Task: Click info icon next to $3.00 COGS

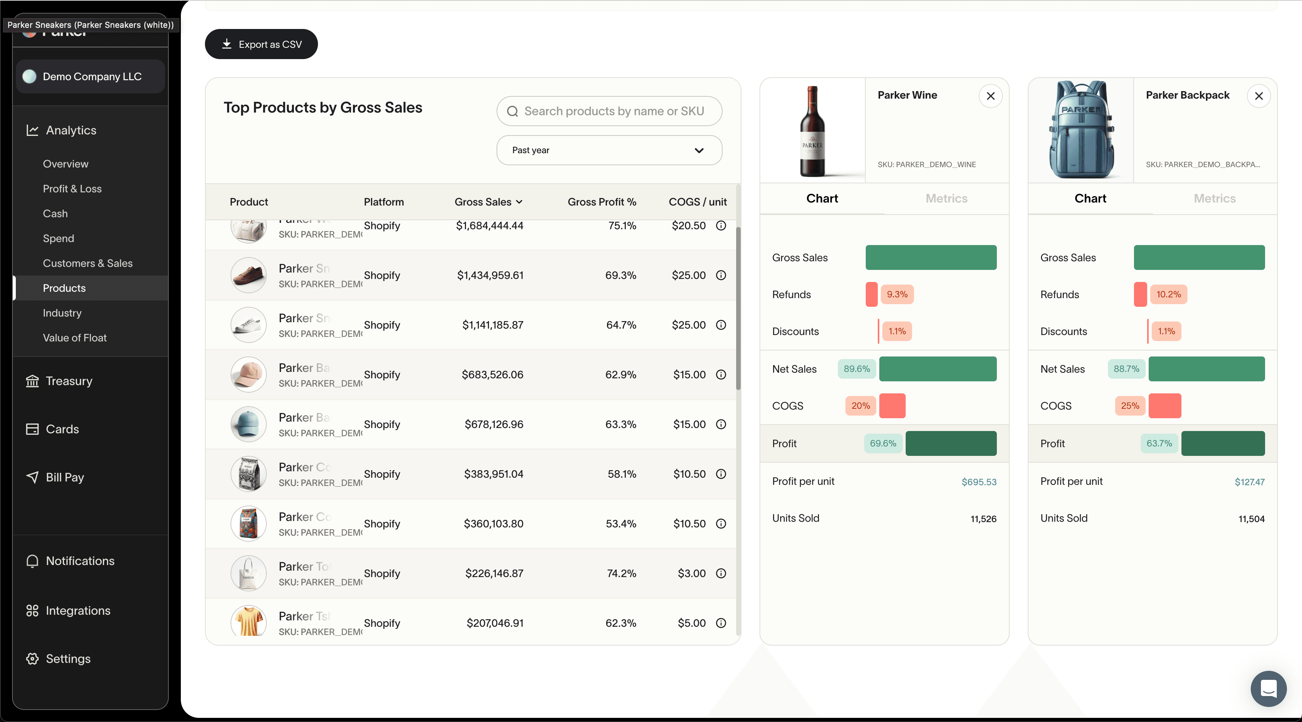Action: (x=721, y=574)
